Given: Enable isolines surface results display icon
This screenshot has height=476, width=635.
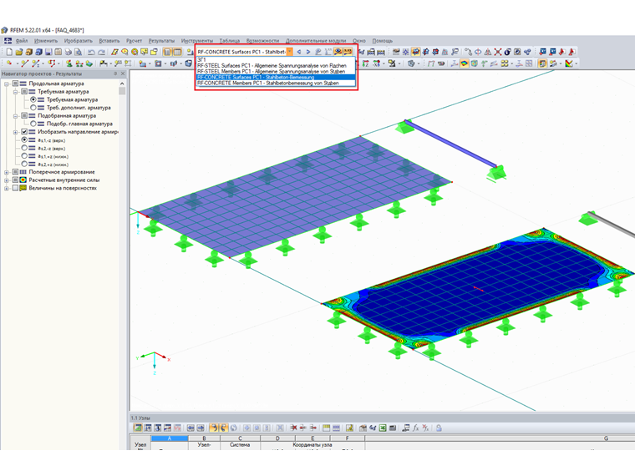Looking at the screenshot, I should (464, 63).
